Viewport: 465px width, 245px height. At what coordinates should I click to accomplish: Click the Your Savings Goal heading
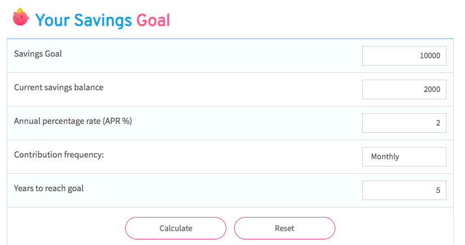103,20
